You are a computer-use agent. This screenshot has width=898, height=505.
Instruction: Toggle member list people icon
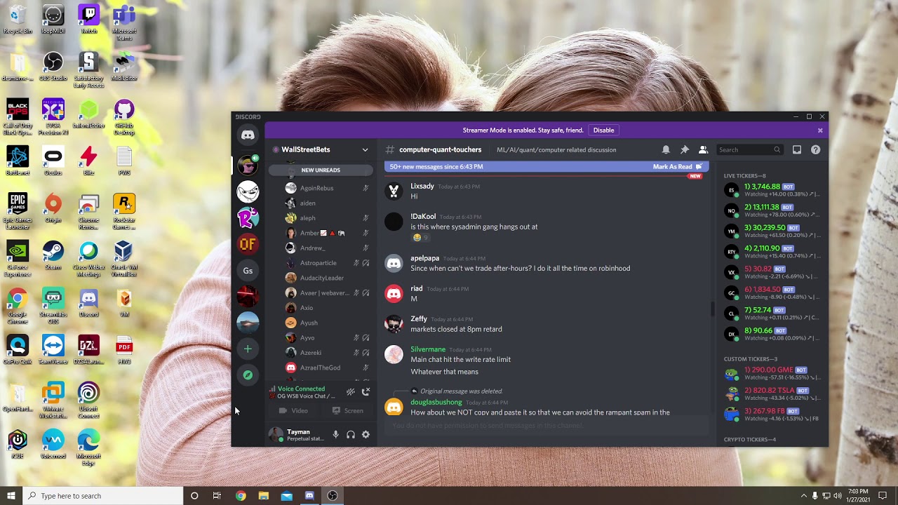pyautogui.click(x=703, y=149)
